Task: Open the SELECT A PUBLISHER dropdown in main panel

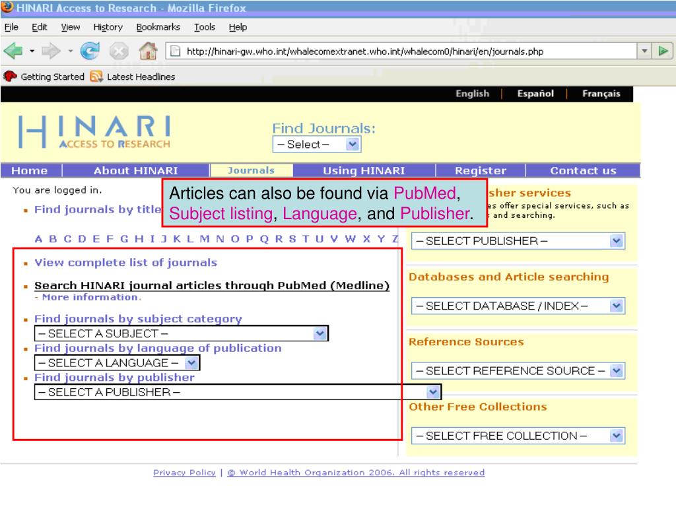Action: pyautogui.click(x=238, y=392)
